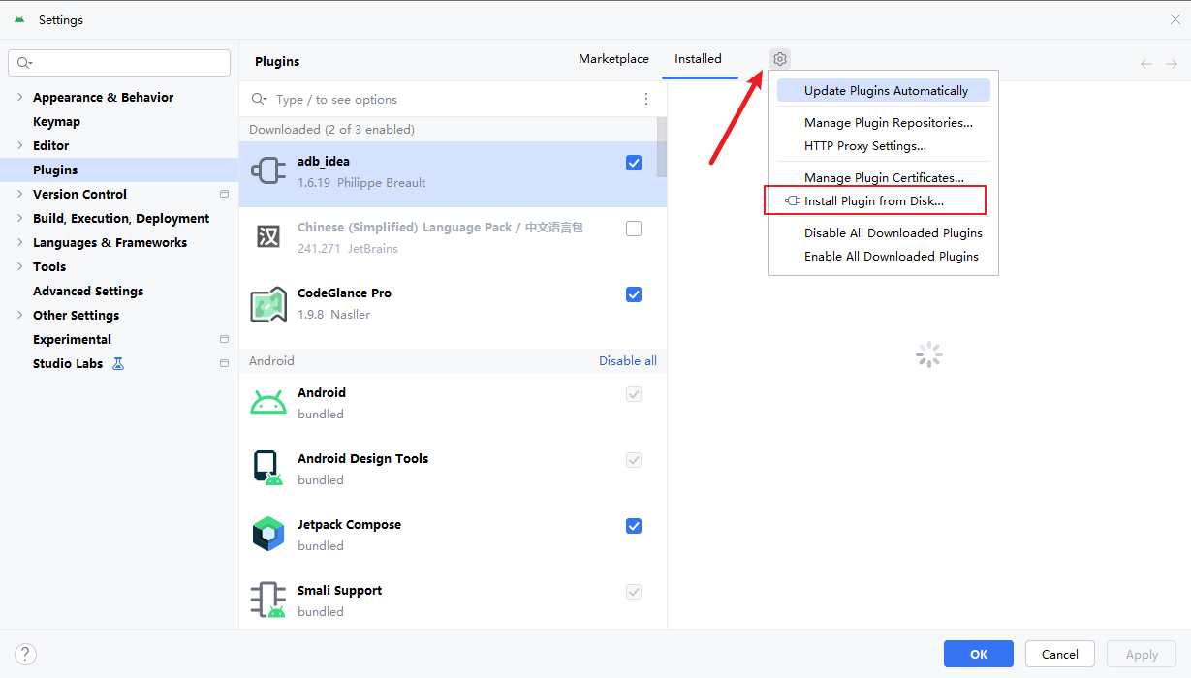This screenshot has width=1191, height=678.
Task: Expand Languages & Frameworks node
Action: 19,242
